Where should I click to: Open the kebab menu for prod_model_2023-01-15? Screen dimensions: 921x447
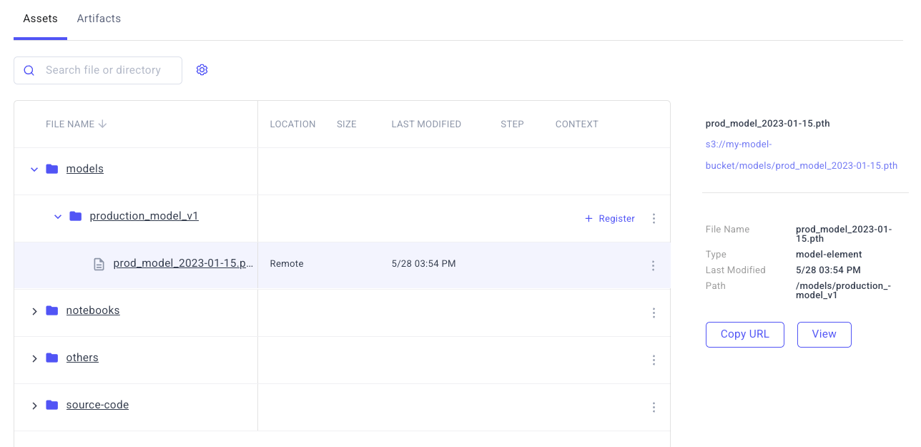tap(653, 265)
